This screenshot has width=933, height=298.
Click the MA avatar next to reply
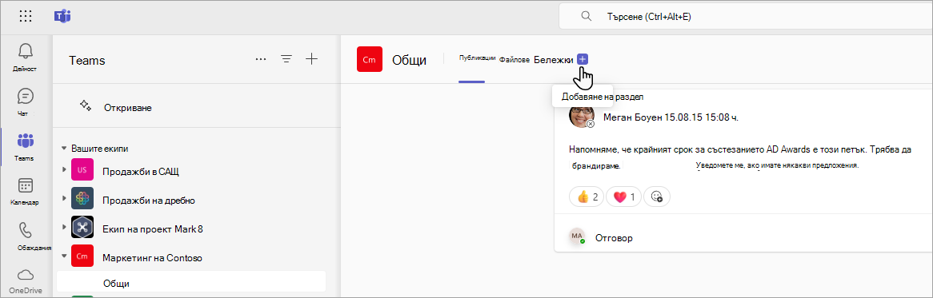point(577,236)
